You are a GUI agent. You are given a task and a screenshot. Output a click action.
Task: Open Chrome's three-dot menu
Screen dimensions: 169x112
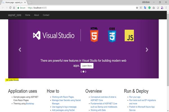[x=166, y=8]
